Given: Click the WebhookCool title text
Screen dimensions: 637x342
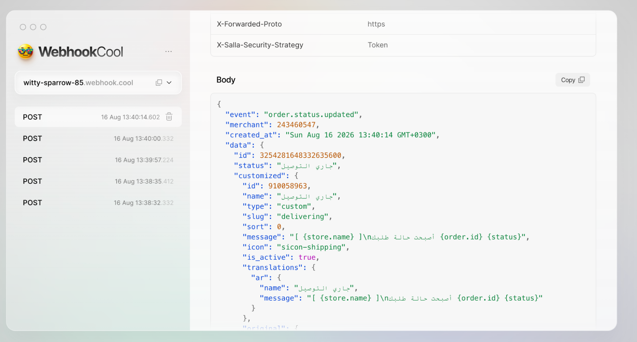Looking at the screenshot, I should point(81,52).
